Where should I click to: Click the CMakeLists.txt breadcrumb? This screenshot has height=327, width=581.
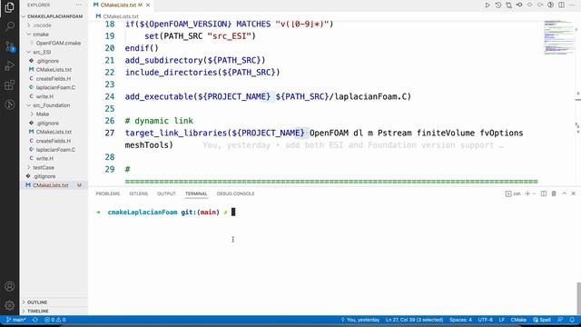pyautogui.click(x=117, y=16)
